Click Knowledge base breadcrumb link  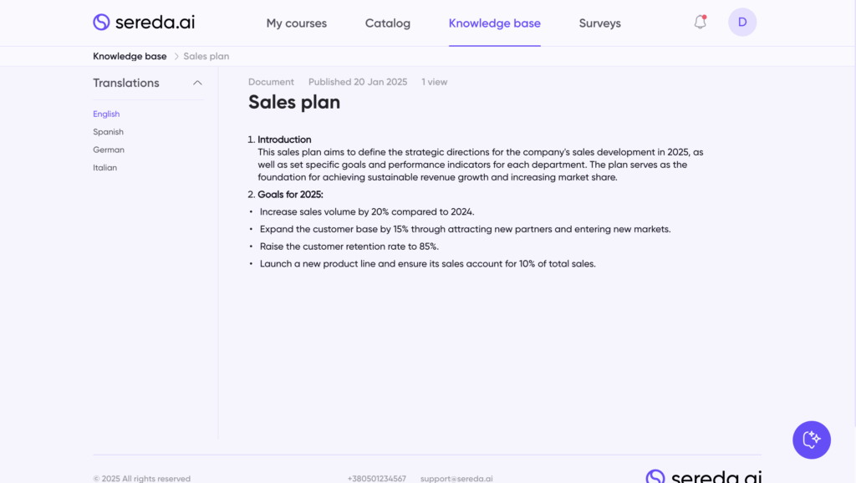pos(130,57)
